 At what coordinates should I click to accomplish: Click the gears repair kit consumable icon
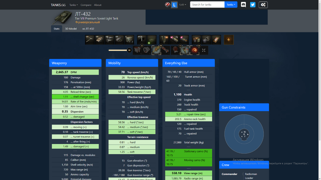206,40
